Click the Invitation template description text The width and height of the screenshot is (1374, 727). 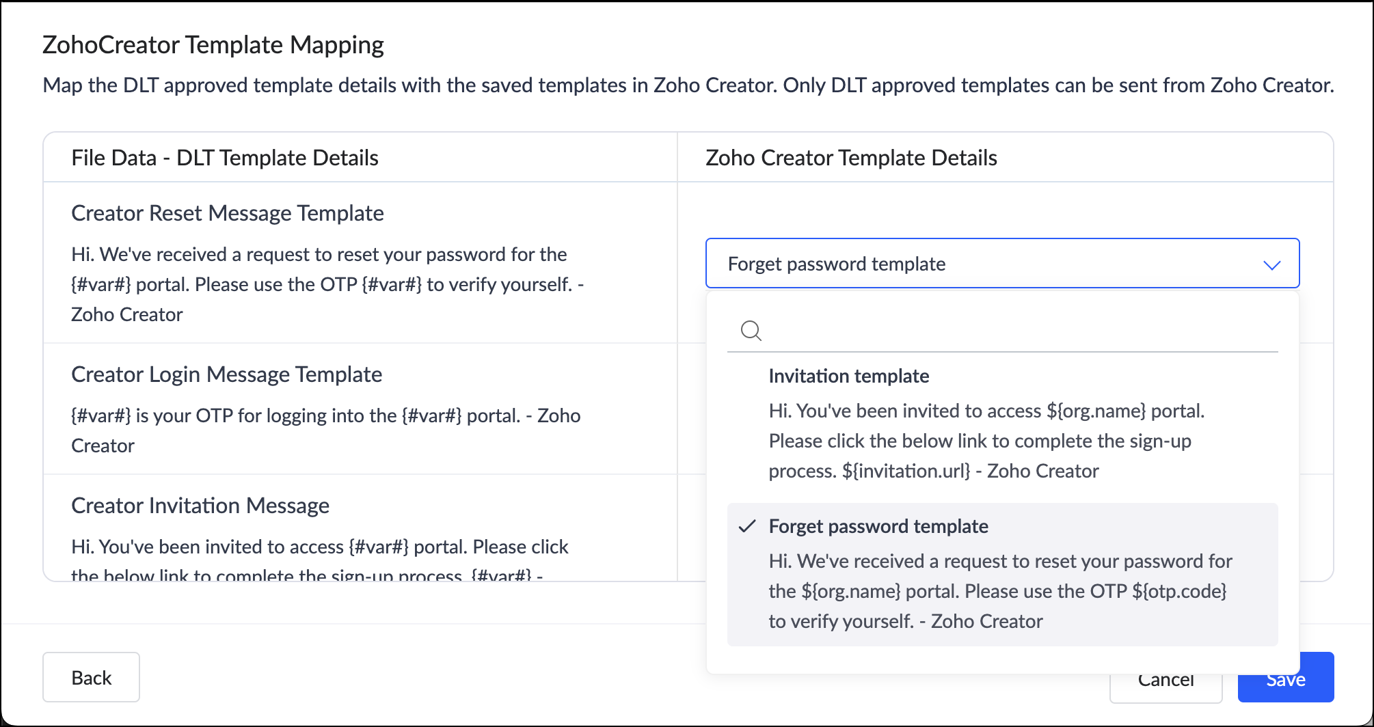(986, 441)
